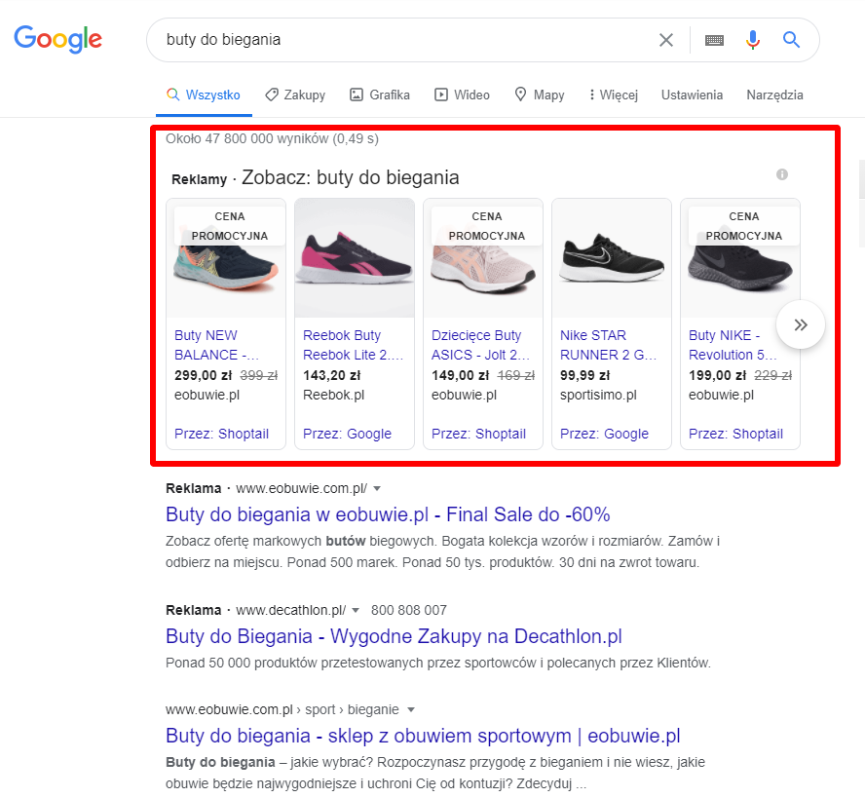Click the 'Około 47 800 000 wyników' text
The width and height of the screenshot is (865, 798).
[x=272, y=138]
